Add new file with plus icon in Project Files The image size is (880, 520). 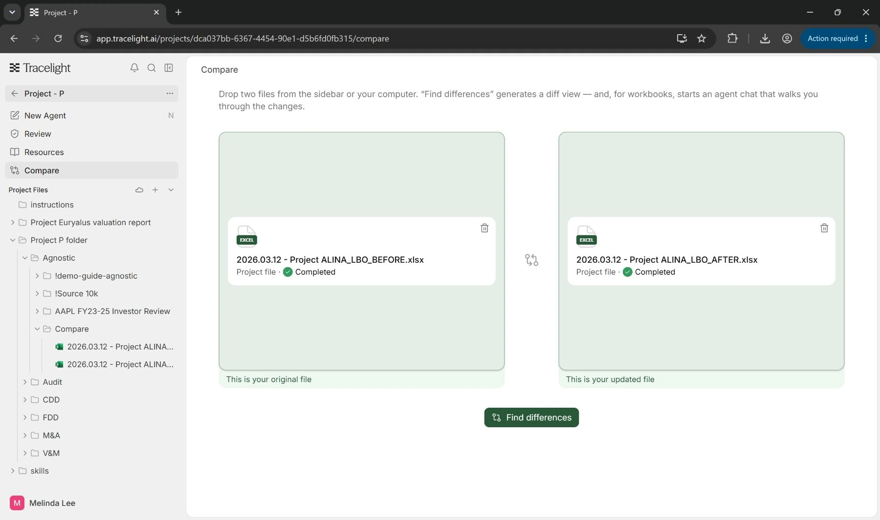pyautogui.click(x=155, y=190)
